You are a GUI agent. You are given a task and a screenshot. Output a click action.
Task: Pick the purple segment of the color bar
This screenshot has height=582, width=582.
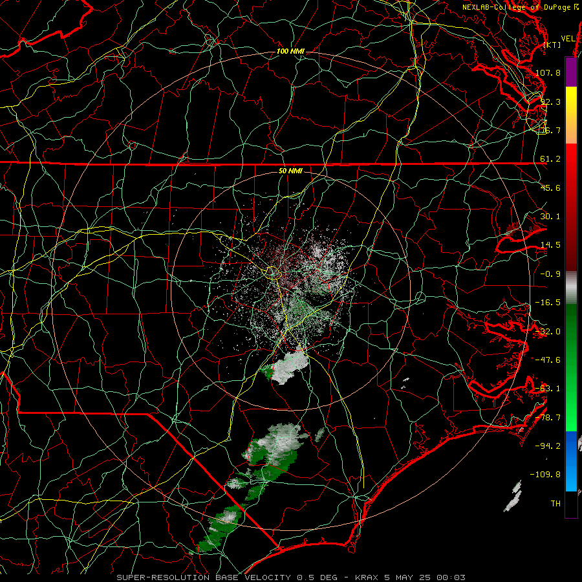tap(571, 72)
